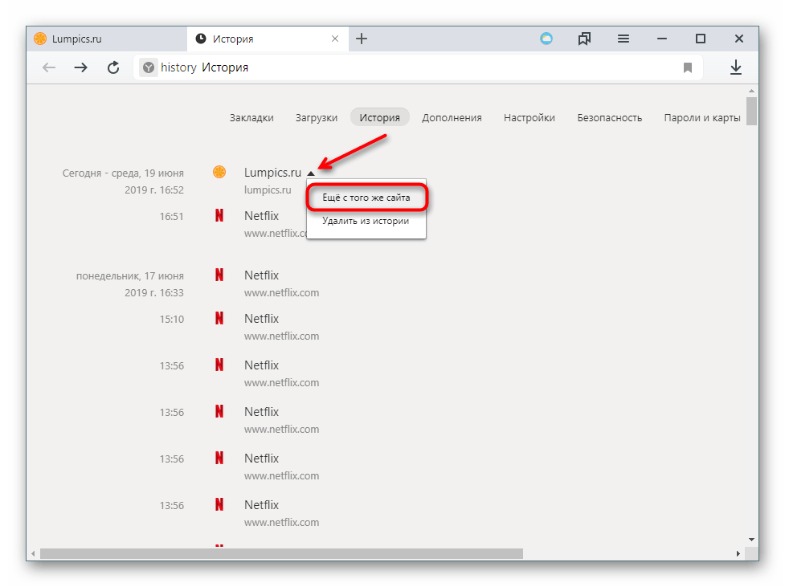Collapse the Lumpics.ru entry dropdown arrow
Screen dimensions: 785x587
311,173
